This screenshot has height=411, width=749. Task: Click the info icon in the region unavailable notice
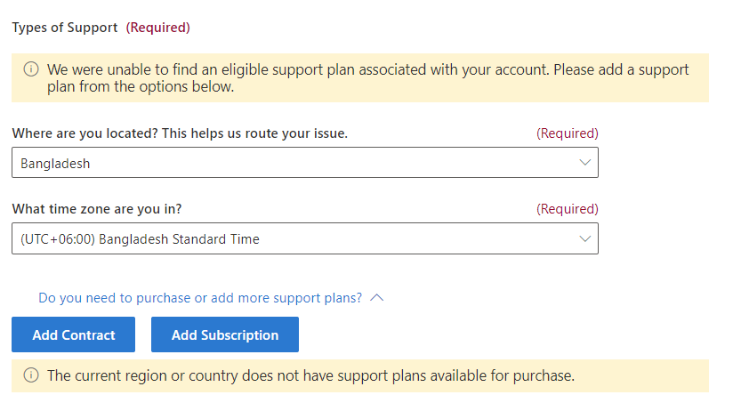(31, 375)
